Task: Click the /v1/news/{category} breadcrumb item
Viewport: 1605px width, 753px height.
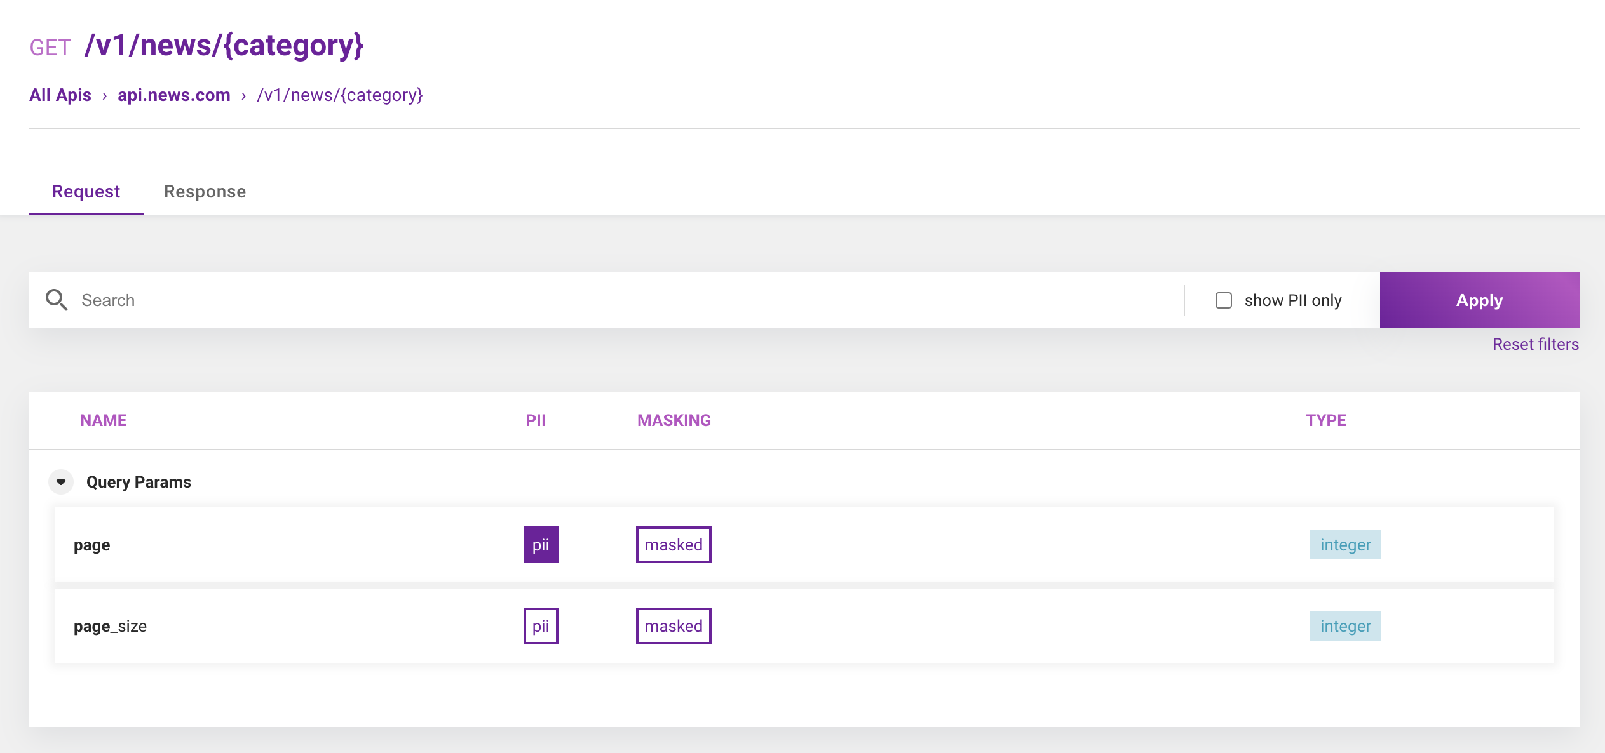Action: click(341, 95)
